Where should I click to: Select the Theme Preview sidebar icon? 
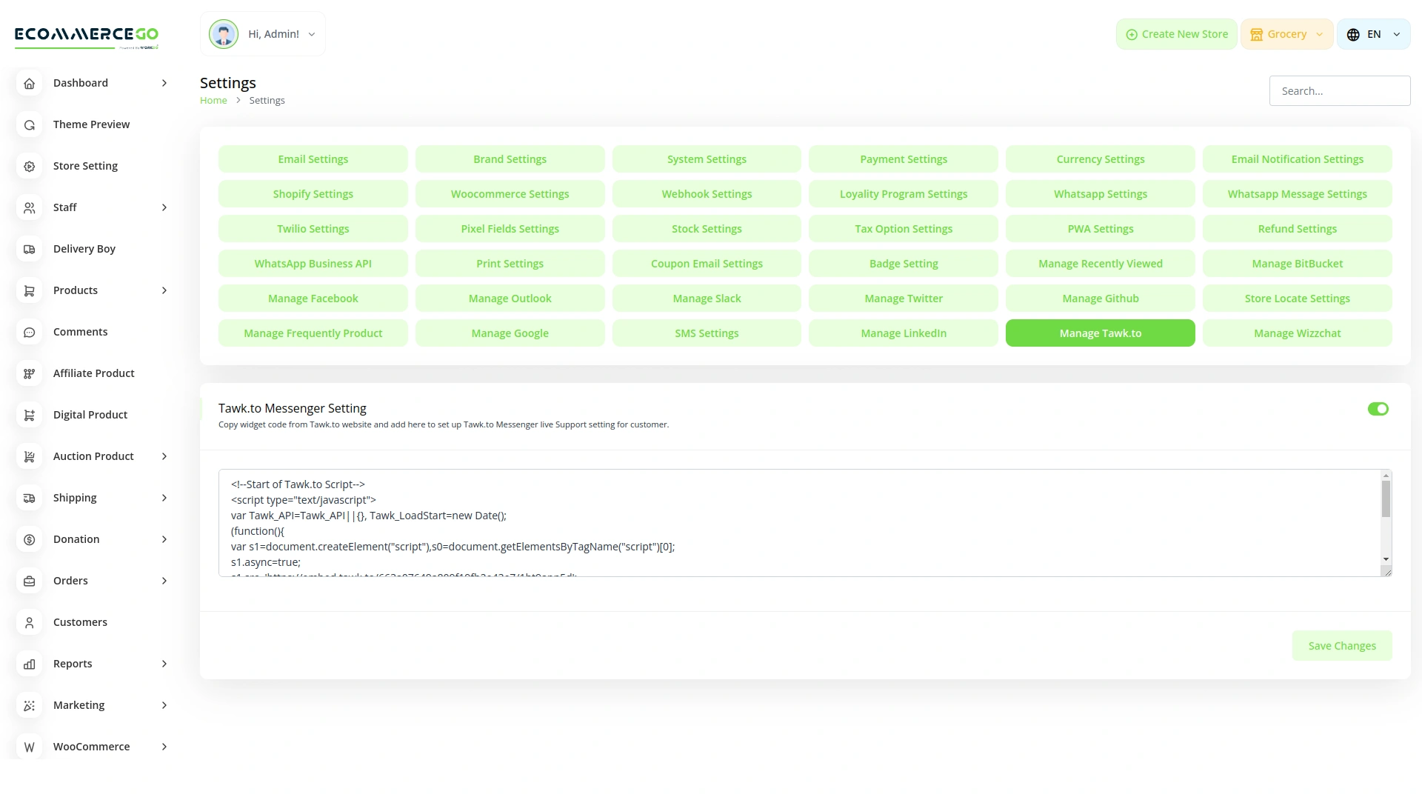[x=29, y=124]
